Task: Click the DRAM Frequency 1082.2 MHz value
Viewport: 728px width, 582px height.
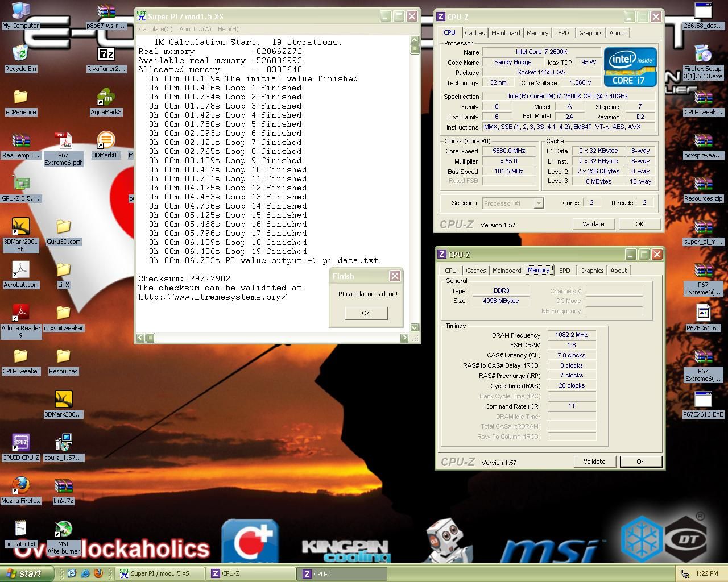Action: click(x=572, y=335)
